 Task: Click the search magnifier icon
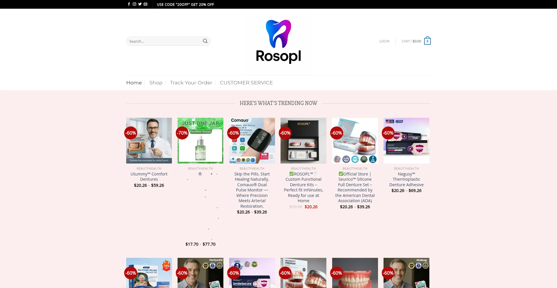(205, 41)
